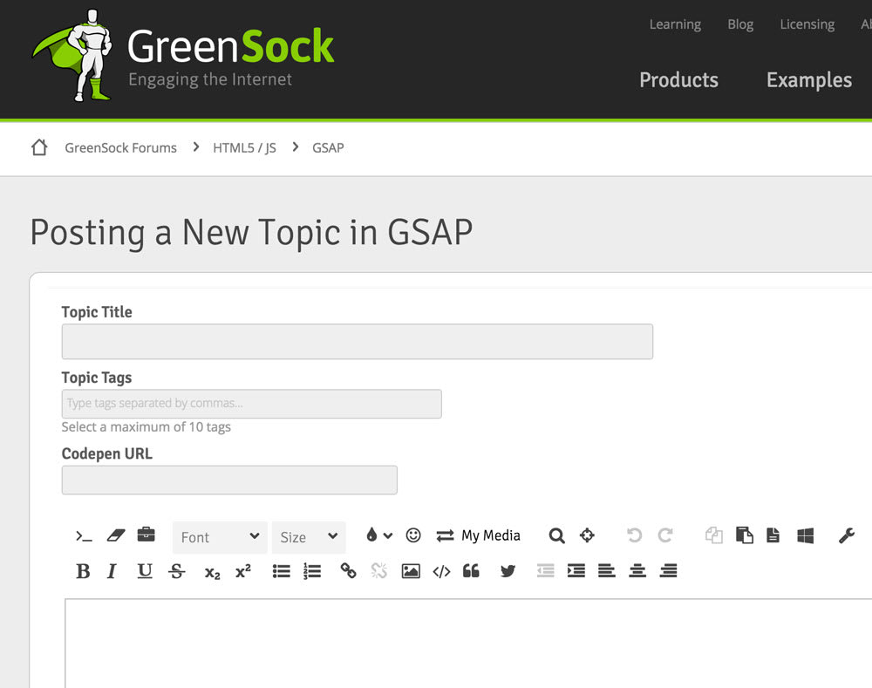Click the Unlink broken chain icon
Viewport: 872px width, 688px height.
tap(378, 570)
